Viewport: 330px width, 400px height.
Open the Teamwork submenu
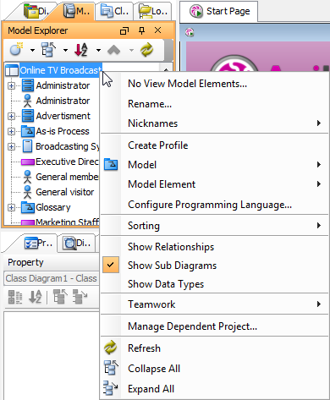(x=214, y=304)
